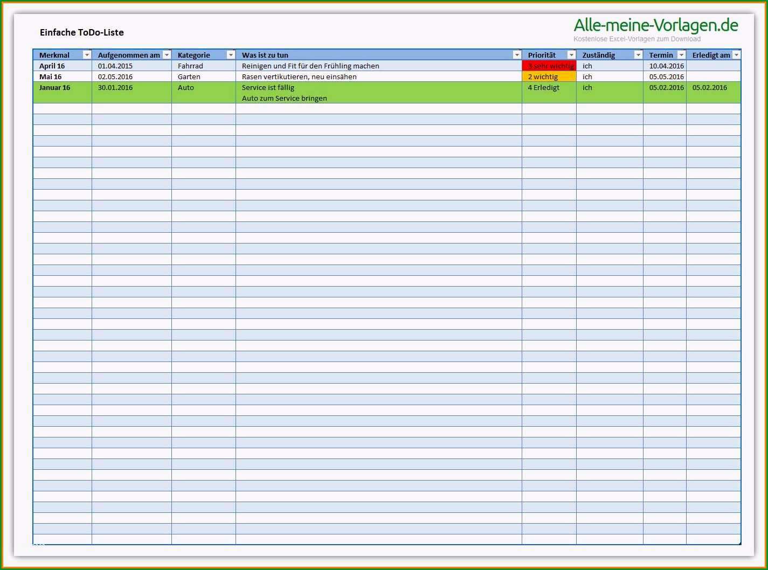Select 'ich' in the April 16 row
This screenshot has height=570, width=768.
610,66
